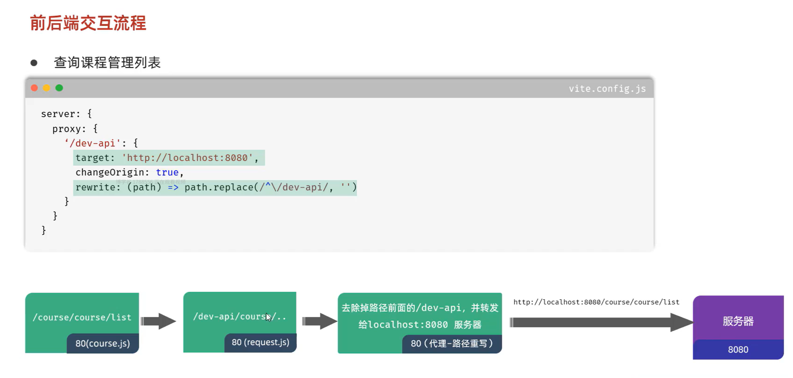Click the purple 服务器 box
Image resolution: width=793 pixels, height=378 pixels.
[x=738, y=321]
